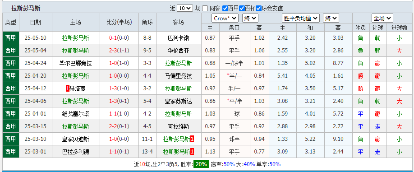The width and height of the screenshot is (414, 172).
Task: Click the 让球 column header
Action: 377,28
